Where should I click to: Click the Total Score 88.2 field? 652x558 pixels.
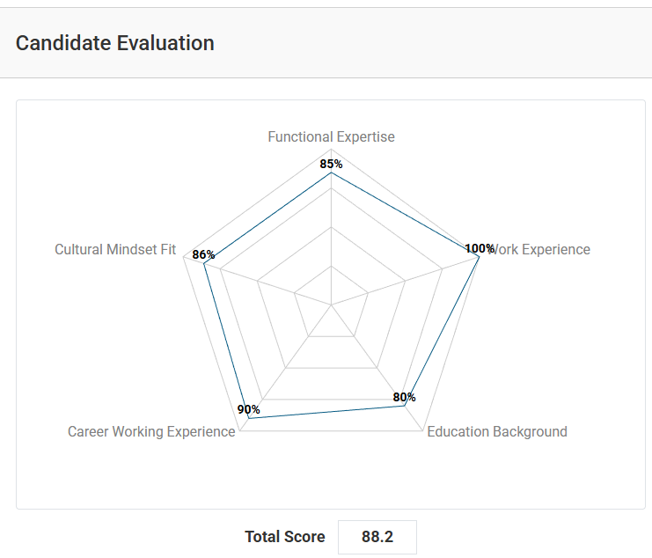click(377, 537)
